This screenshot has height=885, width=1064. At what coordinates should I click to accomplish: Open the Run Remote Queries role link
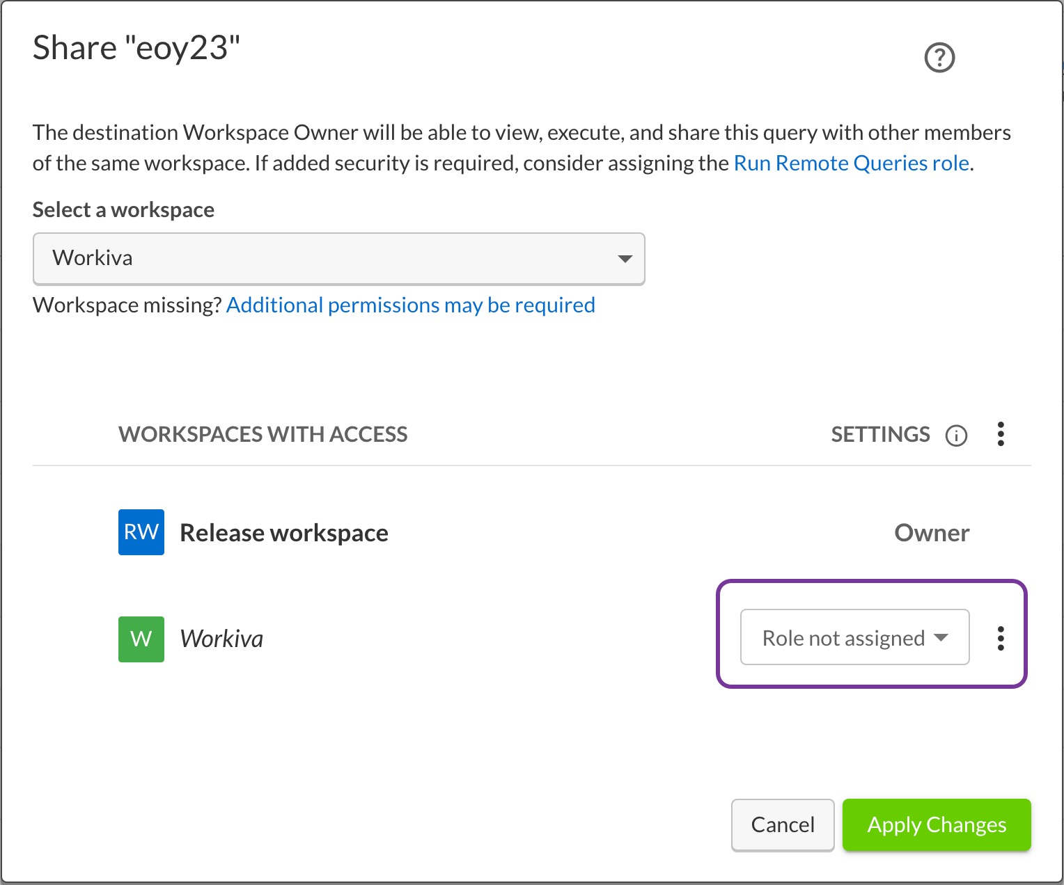pyautogui.click(x=851, y=163)
